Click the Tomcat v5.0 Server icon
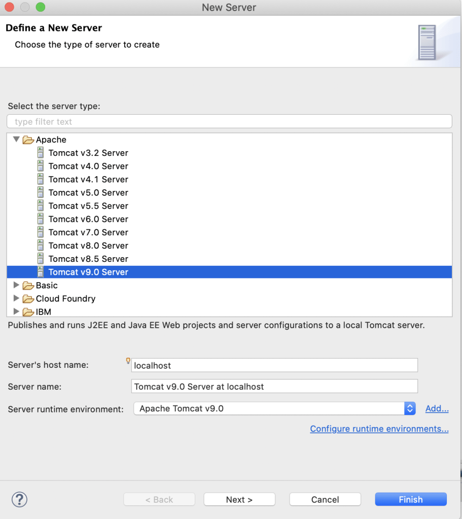This screenshot has height=519, width=462. (41, 192)
